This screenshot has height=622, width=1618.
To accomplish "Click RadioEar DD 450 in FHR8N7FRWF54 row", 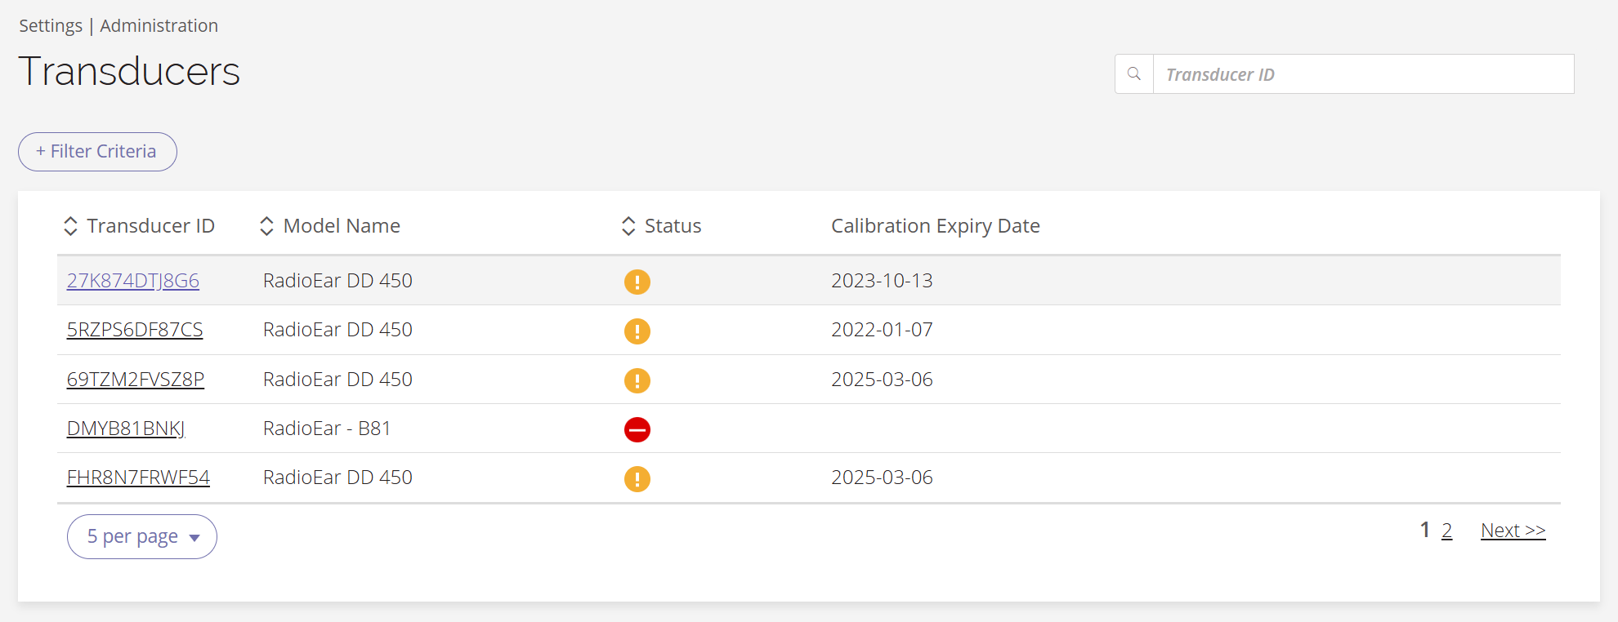I will pos(337,478).
